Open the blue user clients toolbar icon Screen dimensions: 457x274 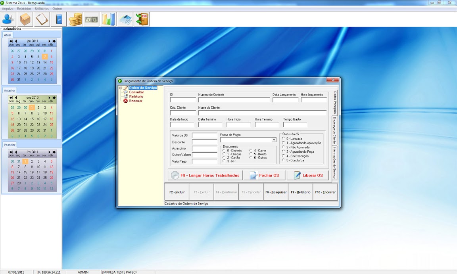[x=8, y=19]
